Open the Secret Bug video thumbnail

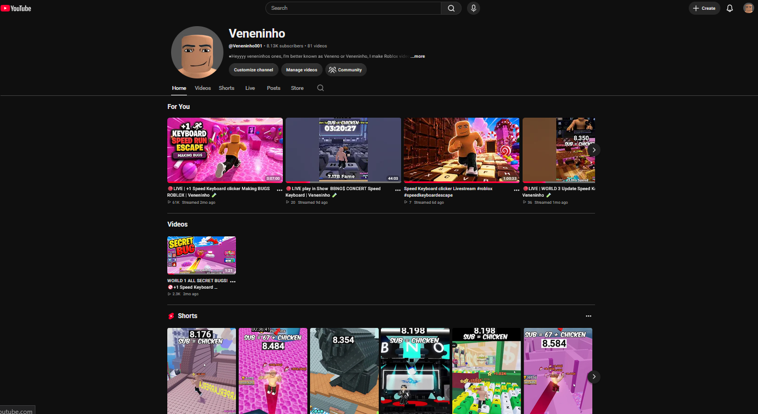202,255
